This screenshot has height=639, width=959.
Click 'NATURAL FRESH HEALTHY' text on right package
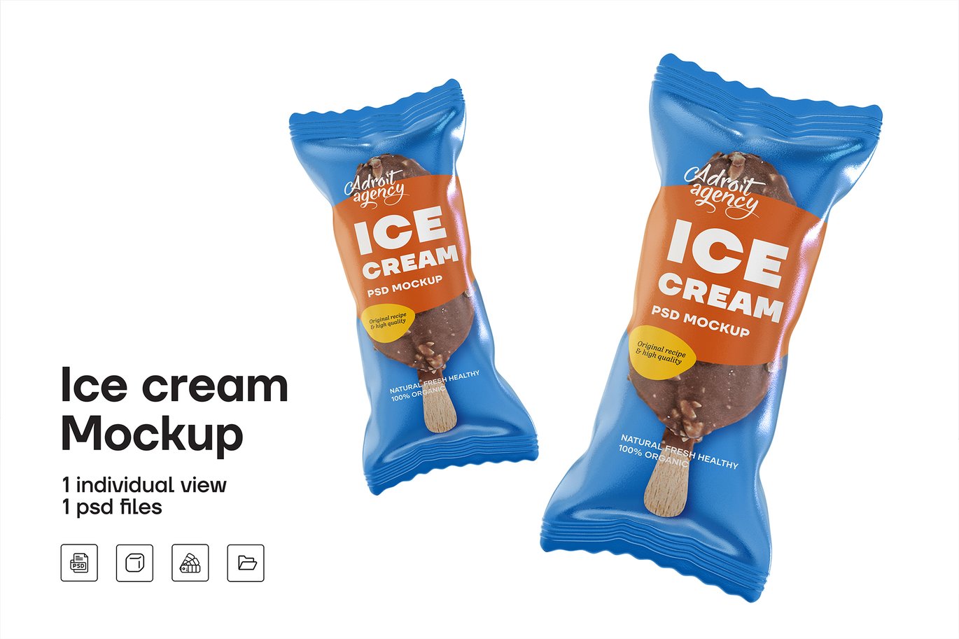[x=678, y=451]
